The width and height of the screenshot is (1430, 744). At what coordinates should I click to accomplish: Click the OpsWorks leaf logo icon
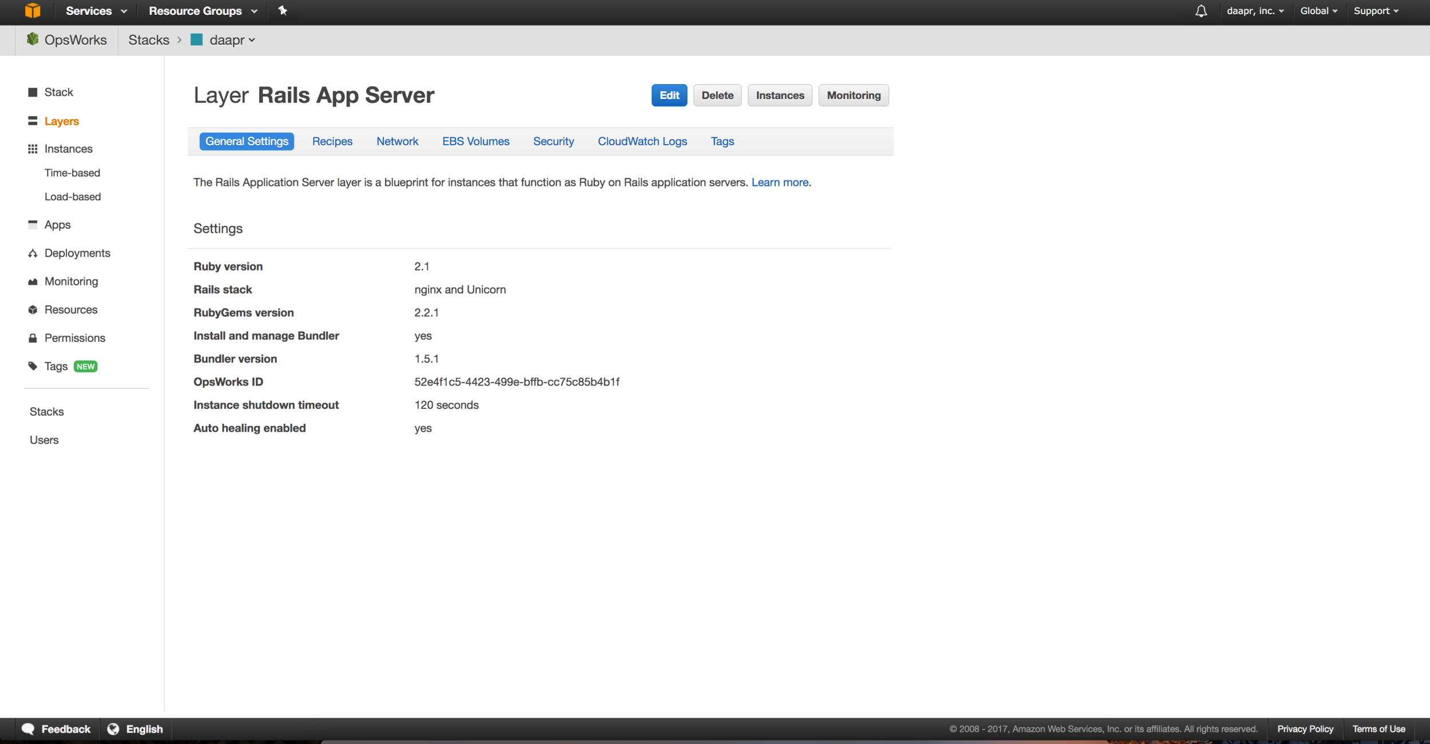point(33,39)
